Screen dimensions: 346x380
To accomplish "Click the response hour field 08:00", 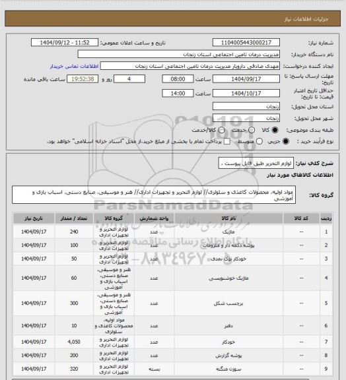I will pos(178,79).
